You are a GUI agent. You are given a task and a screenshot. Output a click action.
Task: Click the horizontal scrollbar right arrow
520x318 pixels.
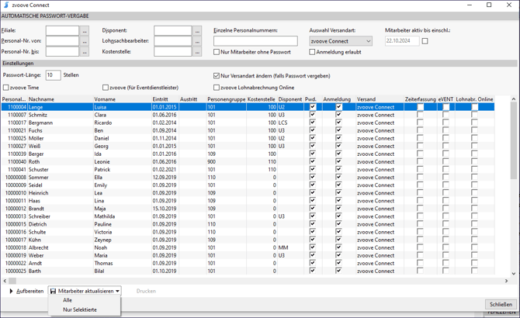click(x=506, y=281)
